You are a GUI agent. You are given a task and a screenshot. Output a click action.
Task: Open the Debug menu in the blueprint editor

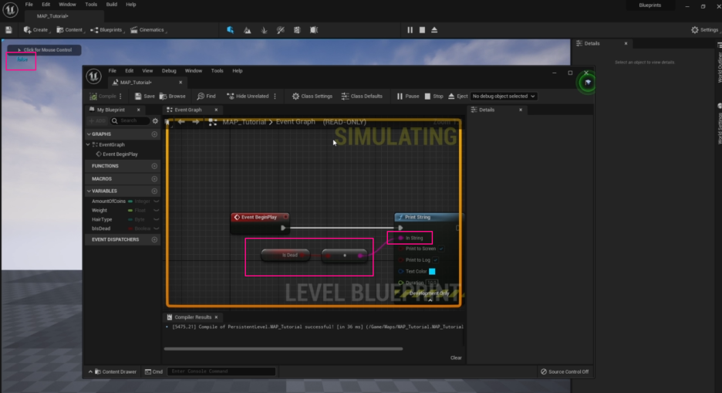click(x=169, y=71)
